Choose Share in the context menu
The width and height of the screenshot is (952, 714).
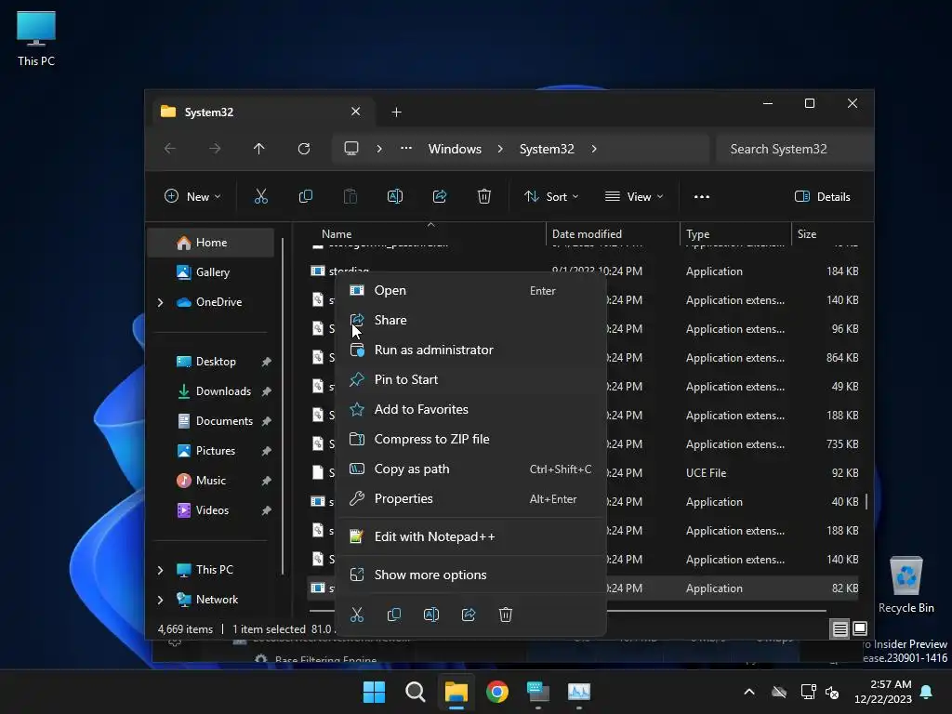471,321
